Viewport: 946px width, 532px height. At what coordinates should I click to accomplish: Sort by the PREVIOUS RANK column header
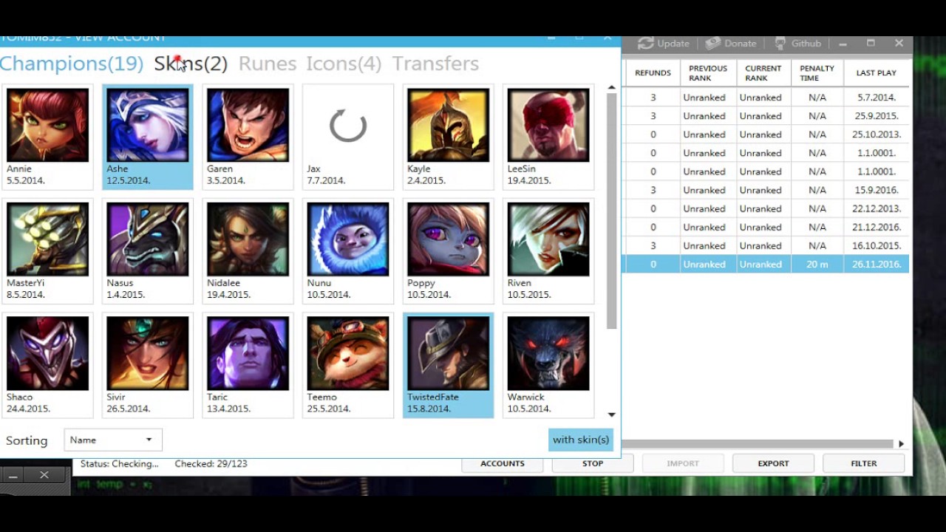coord(708,72)
